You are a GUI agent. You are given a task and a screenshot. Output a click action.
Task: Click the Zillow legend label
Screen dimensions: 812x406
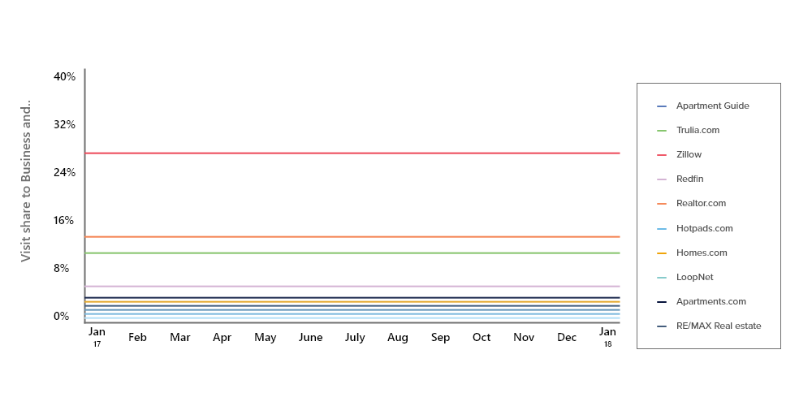(x=689, y=154)
